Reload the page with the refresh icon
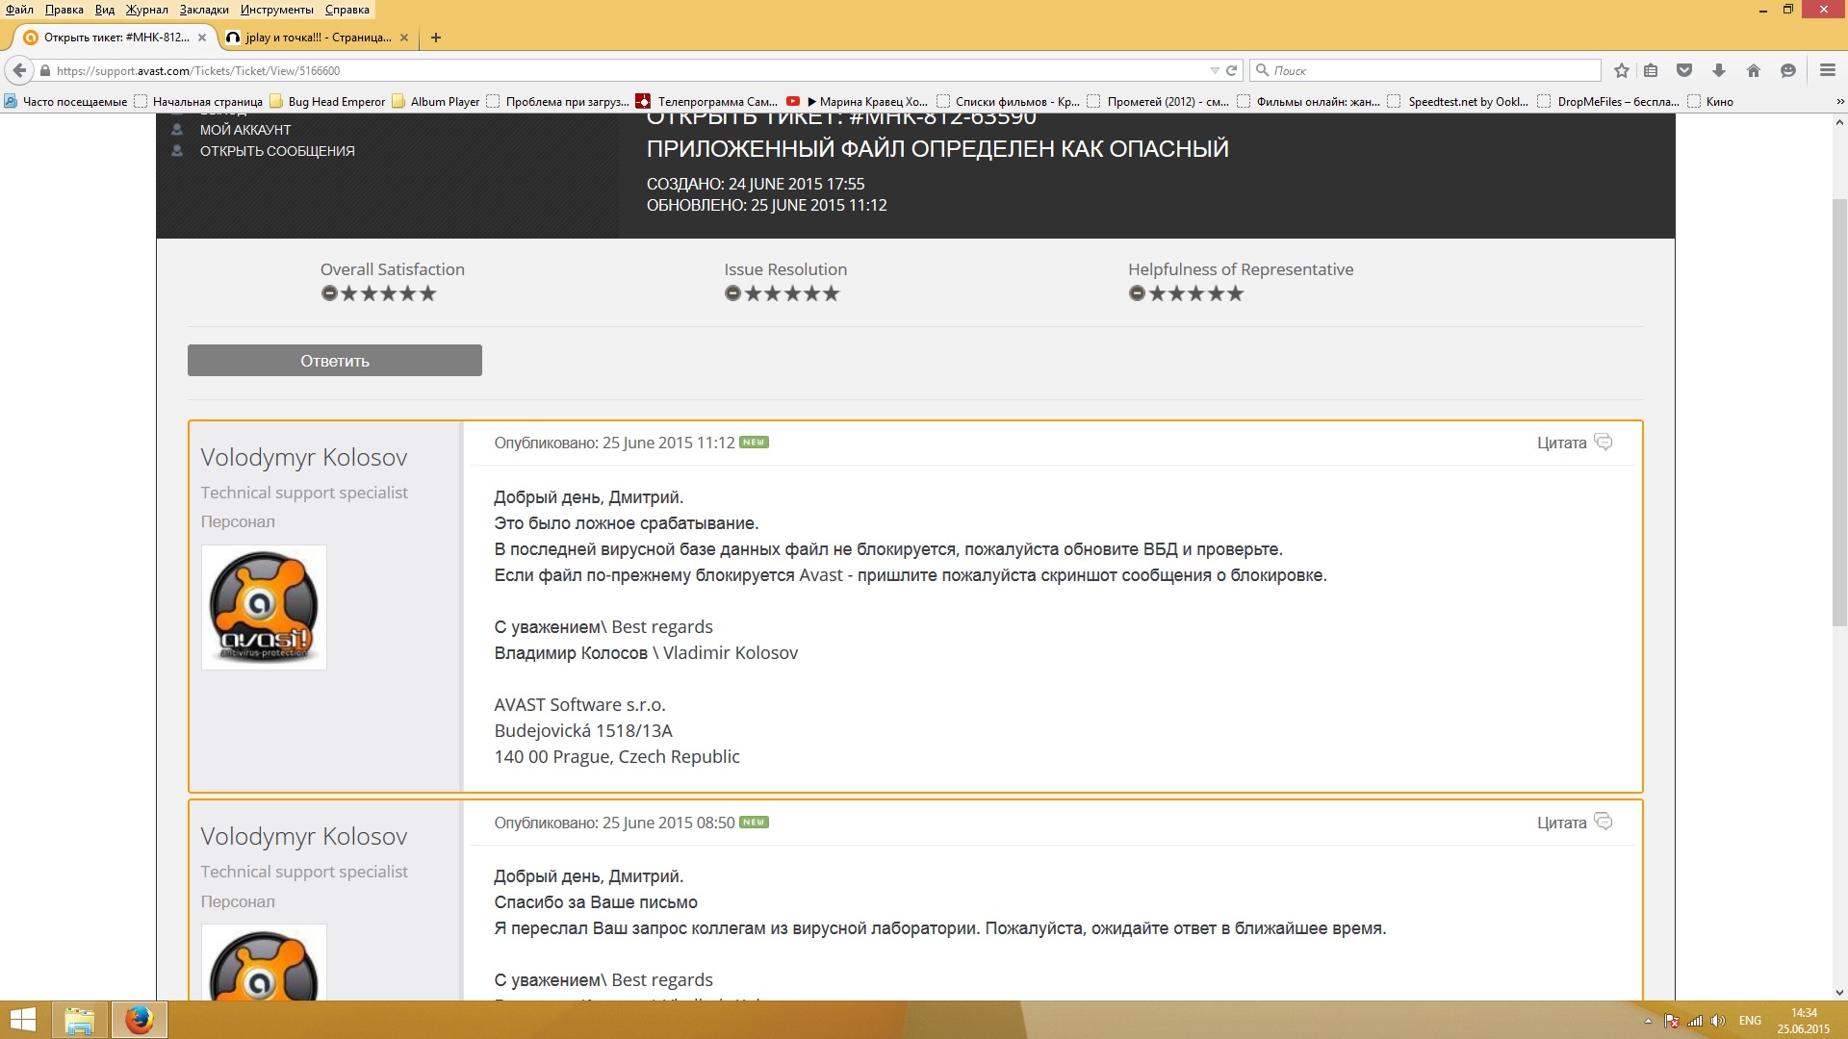Screen dimensions: 1848x1039 pyautogui.click(x=1231, y=70)
